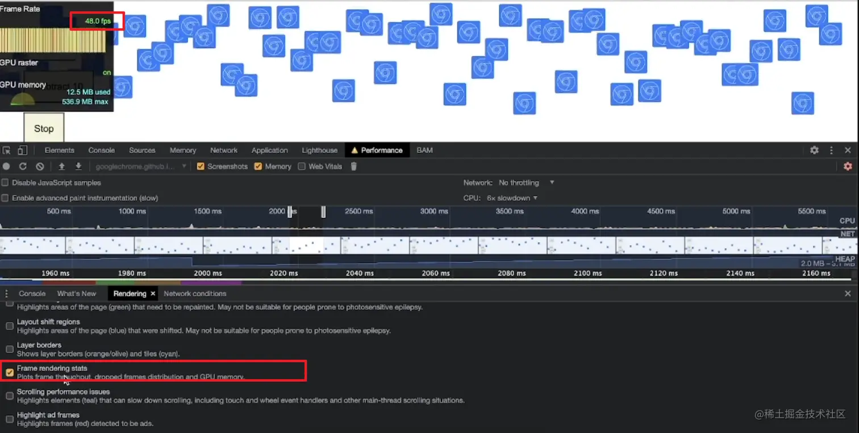Toggle the device toolbar icon
Image resolution: width=859 pixels, height=433 pixels.
click(x=22, y=150)
